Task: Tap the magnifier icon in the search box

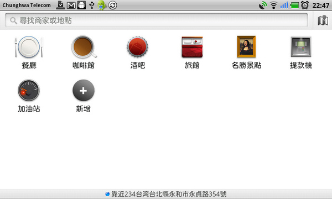Action: point(13,20)
